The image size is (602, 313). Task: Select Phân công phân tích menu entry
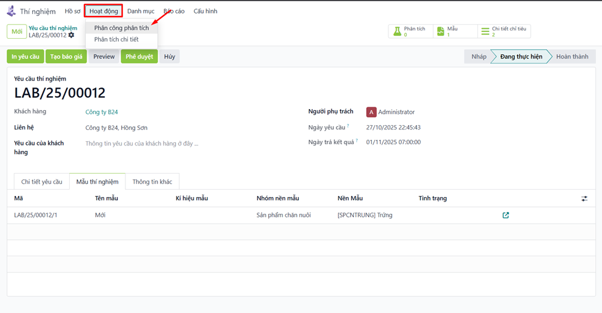(121, 28)
